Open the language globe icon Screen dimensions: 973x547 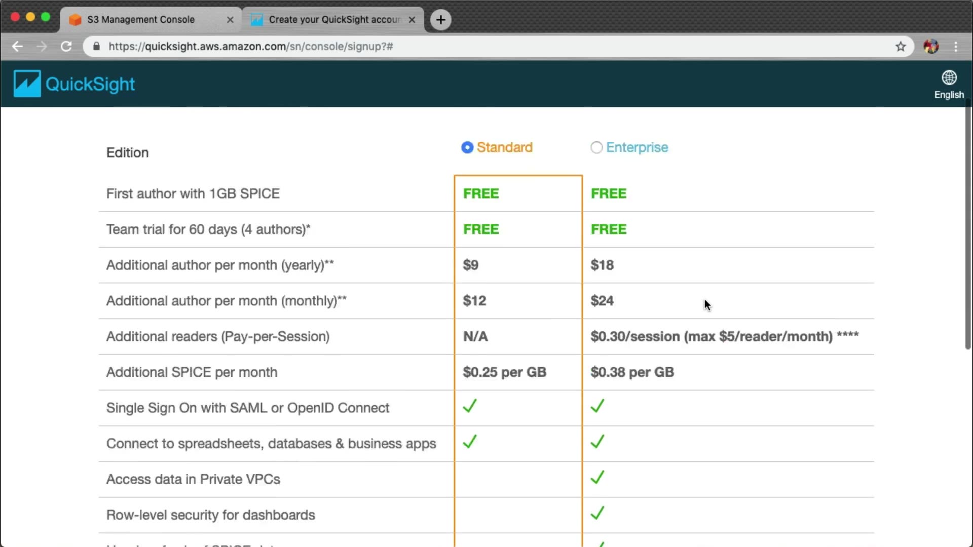[x=949, y=77]
